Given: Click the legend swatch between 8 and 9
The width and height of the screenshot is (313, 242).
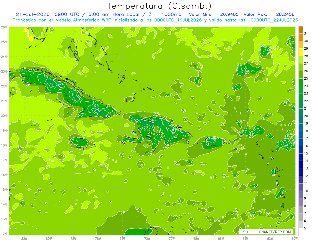Looking at the screenshot, I should tap(301, 202).
